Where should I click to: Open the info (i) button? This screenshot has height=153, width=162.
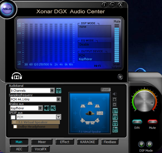click(x=104, y=5)
